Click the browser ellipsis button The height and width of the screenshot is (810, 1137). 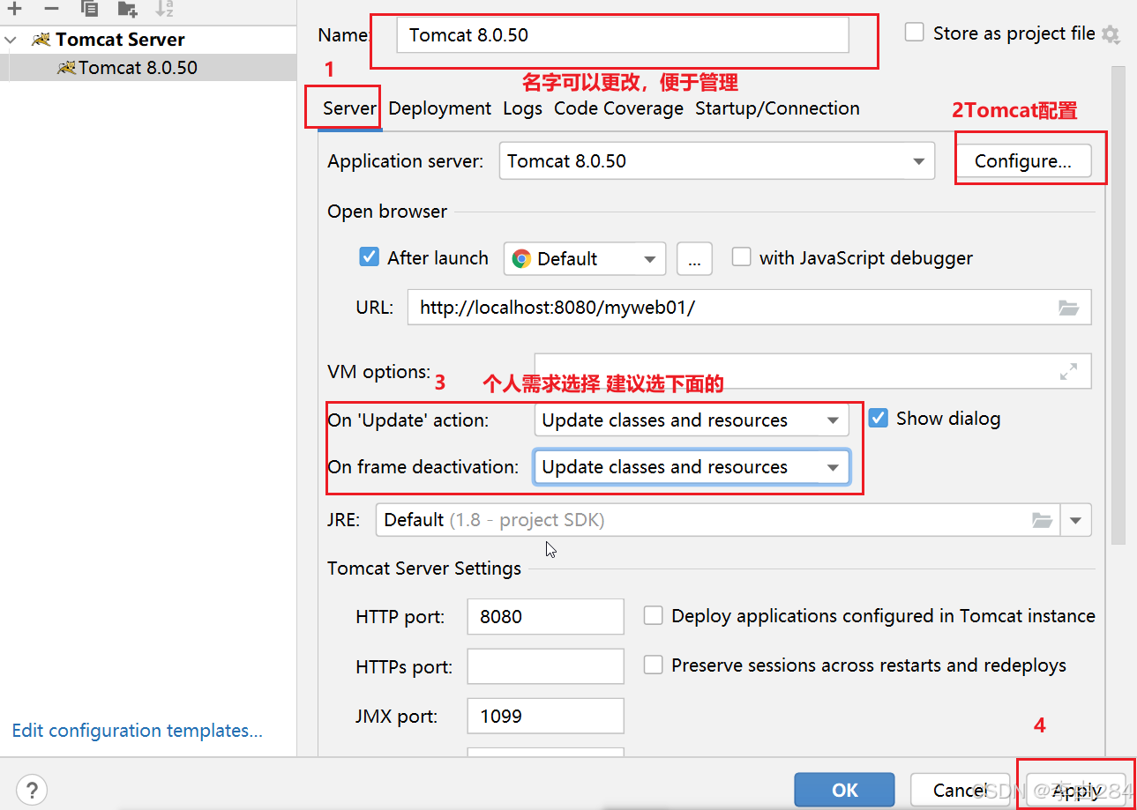pyautogui.click(x=694, y=259)
